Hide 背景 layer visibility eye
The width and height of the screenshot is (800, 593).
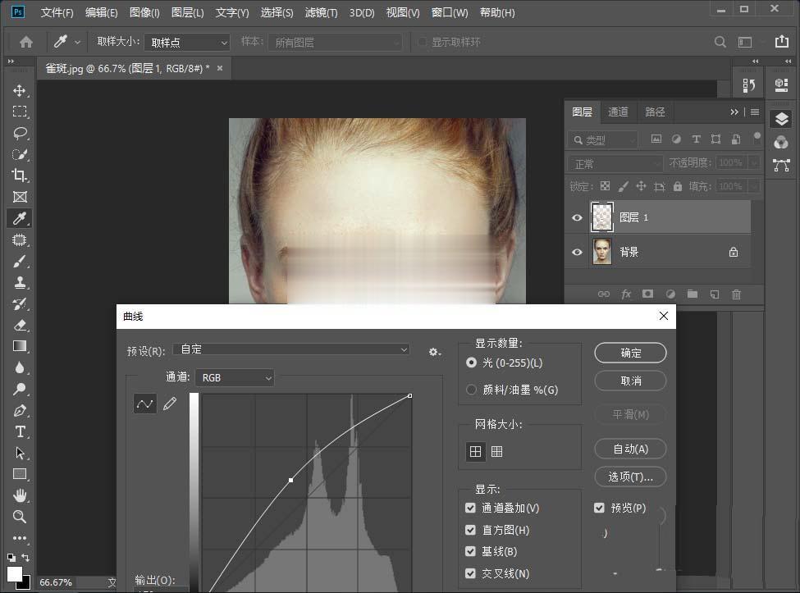(577, 252)
